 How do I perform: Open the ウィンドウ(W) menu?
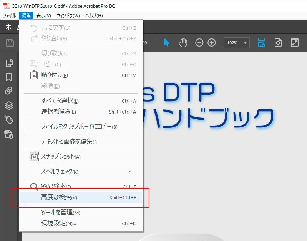pyautogui.click(x=68, y=16)
